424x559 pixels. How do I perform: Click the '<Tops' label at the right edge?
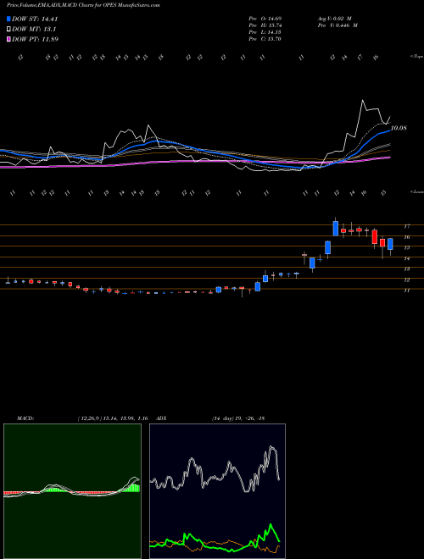416,57
